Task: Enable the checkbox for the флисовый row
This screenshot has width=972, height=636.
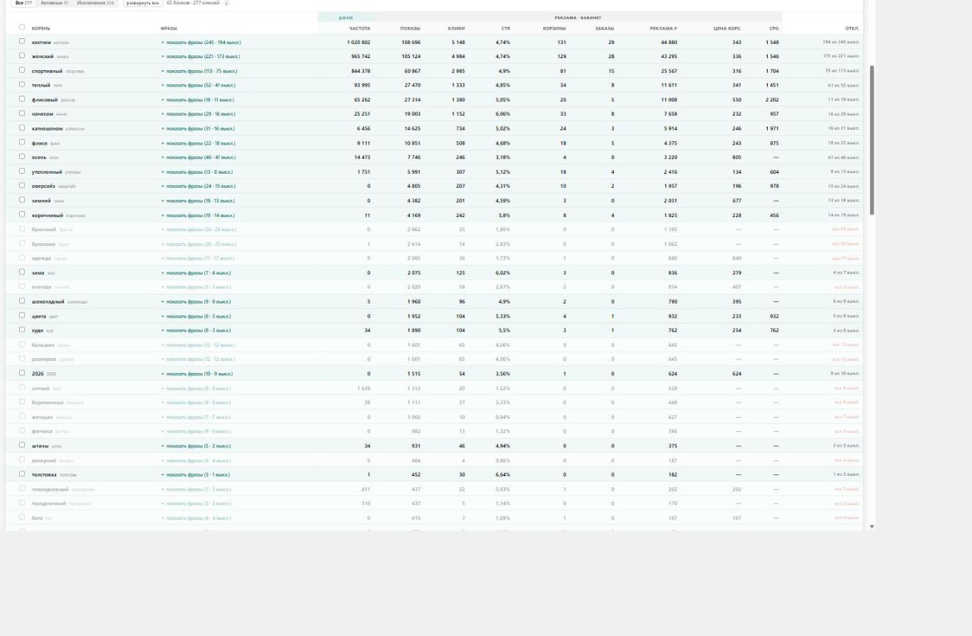Action: (x=22, y=99)
